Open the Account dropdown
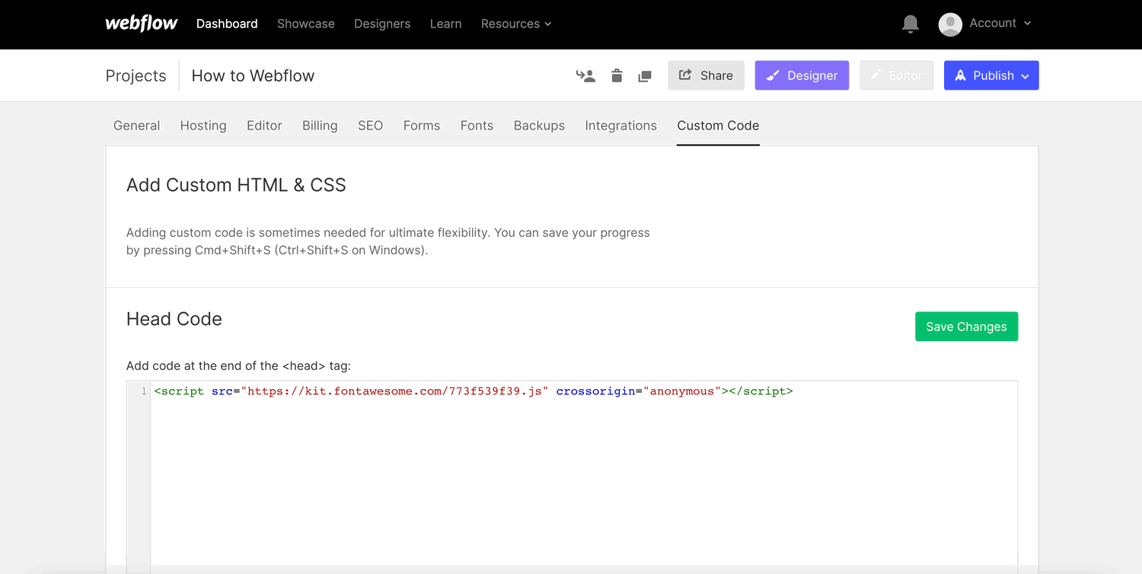 1000,24
